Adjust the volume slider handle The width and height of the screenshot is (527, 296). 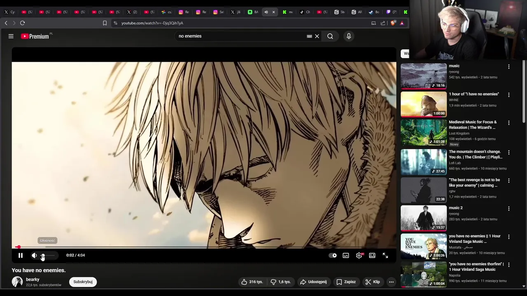click(43, 255)
